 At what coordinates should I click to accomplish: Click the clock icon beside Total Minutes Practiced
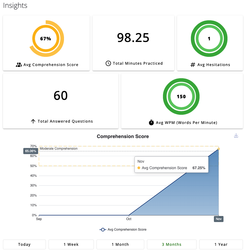pyautogui.click(x=108, y=63)
